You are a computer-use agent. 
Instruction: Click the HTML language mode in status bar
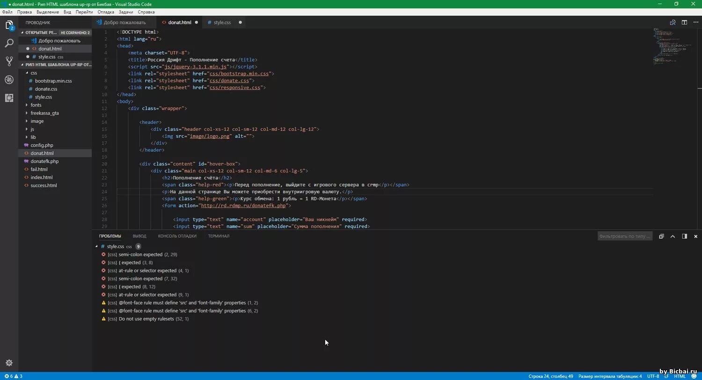click(x=680, y=376)
